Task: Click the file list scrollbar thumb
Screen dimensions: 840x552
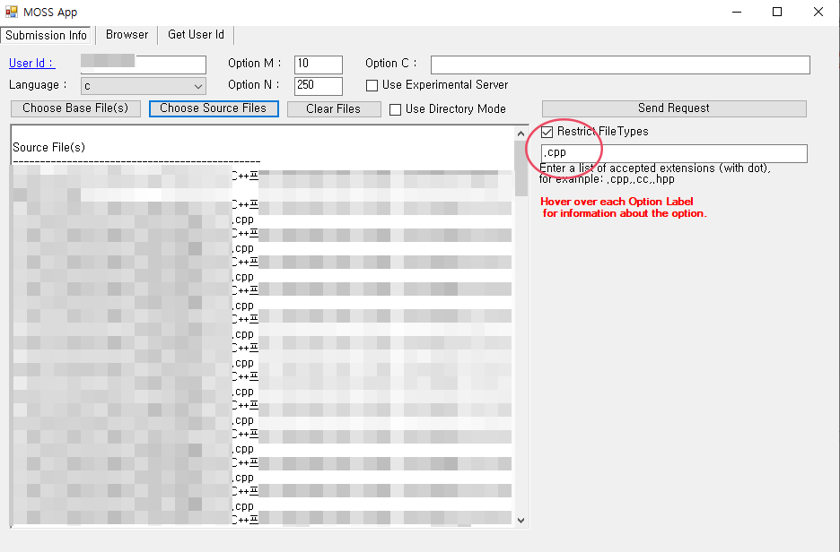Action: (x=521, y=168)
